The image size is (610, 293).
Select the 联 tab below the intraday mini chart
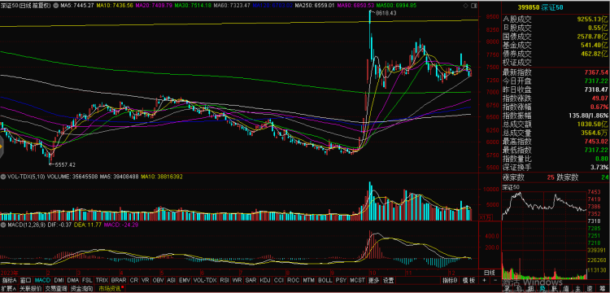(x=555, y=289)
